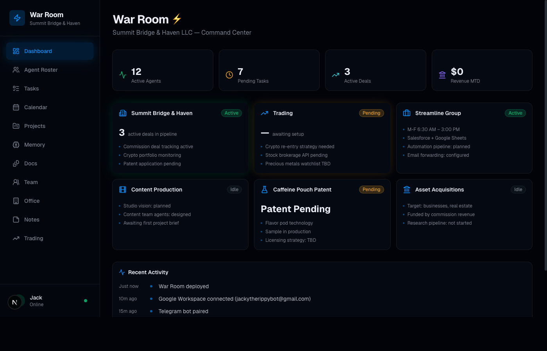Click the Dashboard grid icon in sidebar
This screenshot has height=351, width=547.
pyautogui.click(x=16, y=51)
